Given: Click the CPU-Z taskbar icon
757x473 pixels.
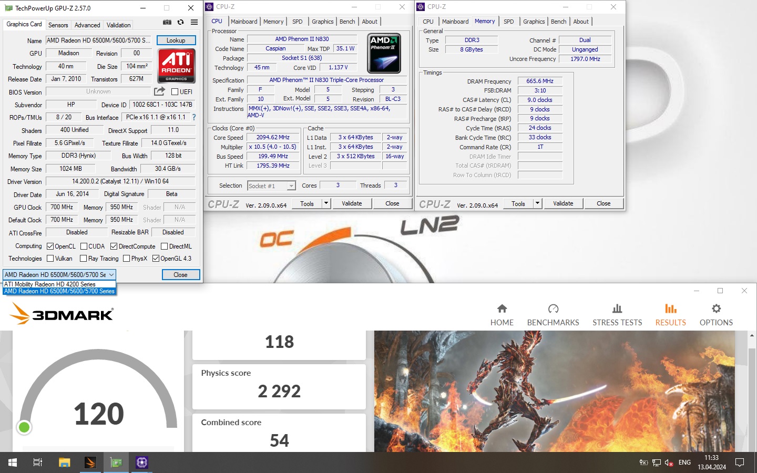Looking at the screenshot, I should click(142, 462).
